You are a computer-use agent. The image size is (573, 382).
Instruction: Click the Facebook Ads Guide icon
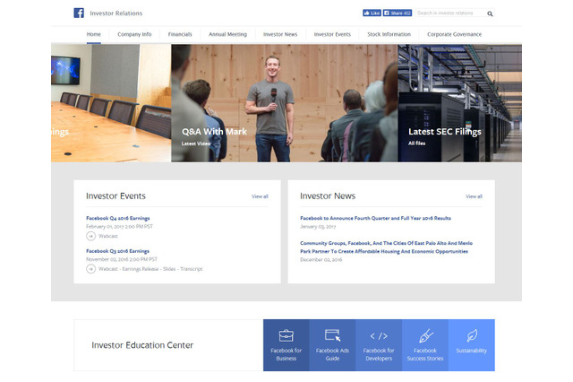click(332, 335)
